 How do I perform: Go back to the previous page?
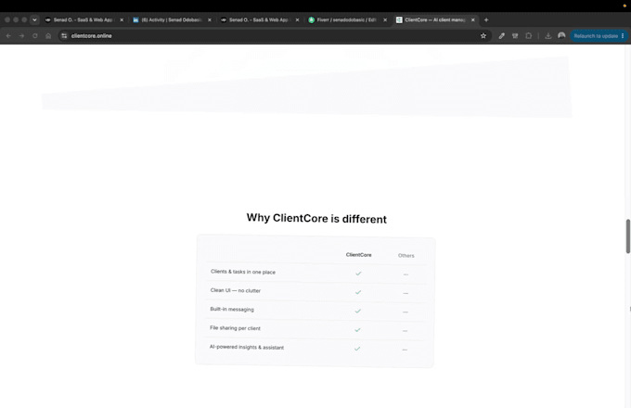point(8,36)
